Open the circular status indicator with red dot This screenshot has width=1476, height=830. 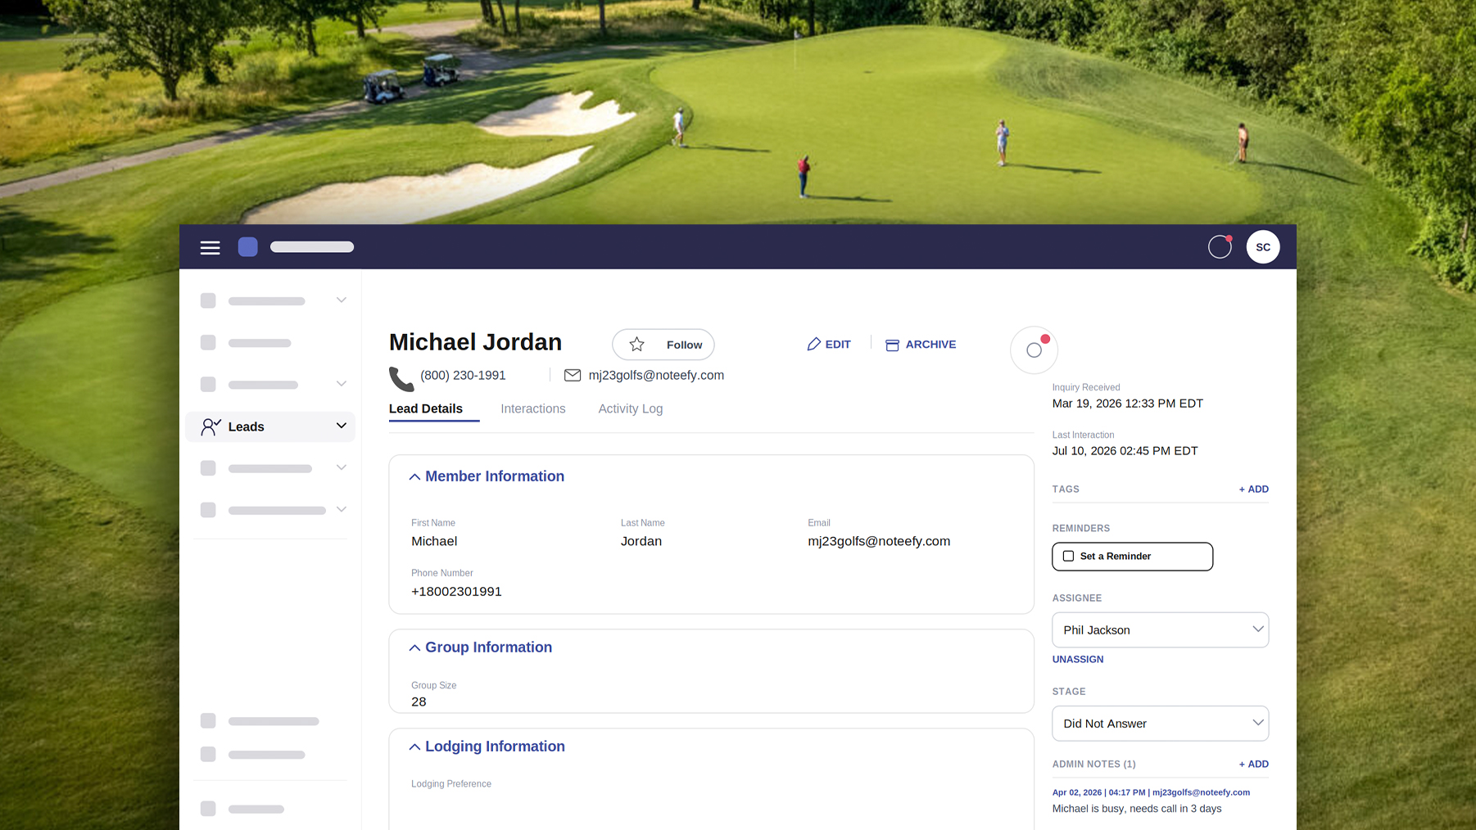tap(1034, 350)
